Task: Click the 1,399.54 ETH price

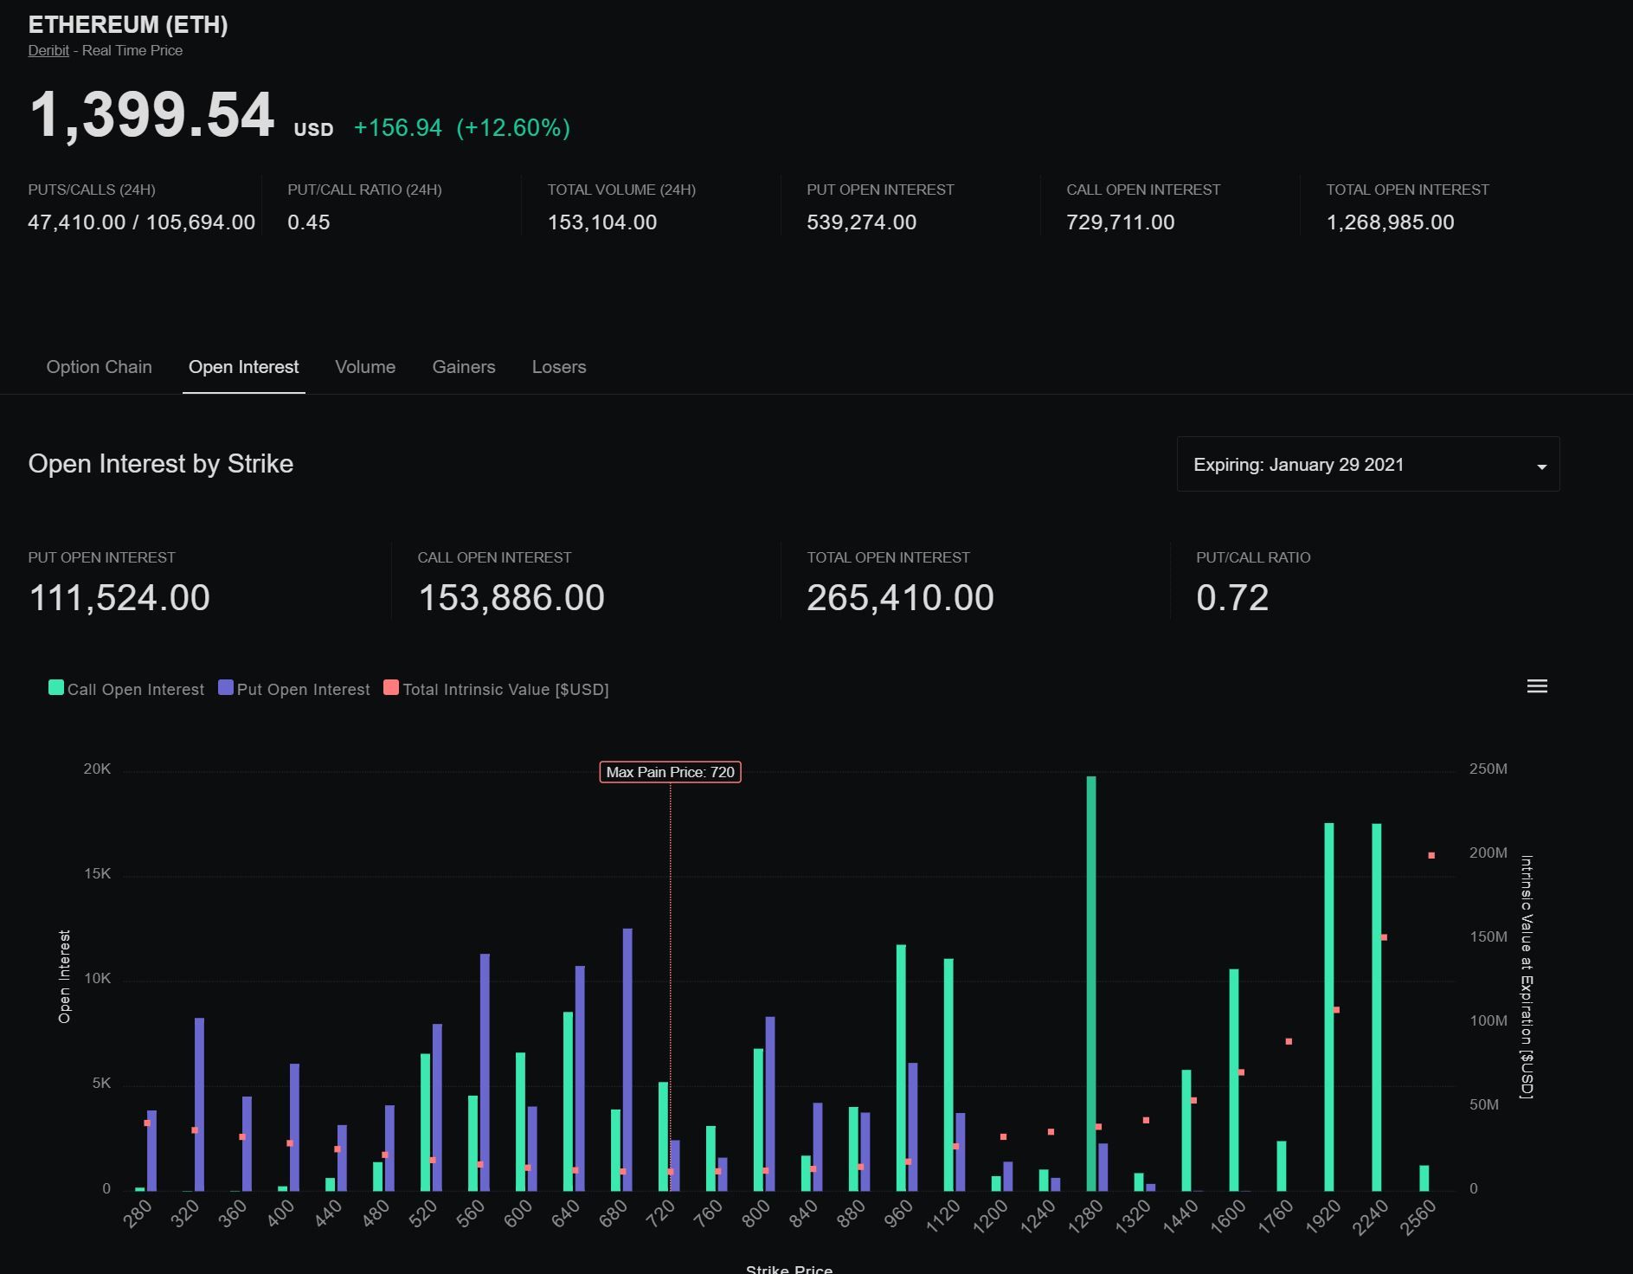Action: 151,114
